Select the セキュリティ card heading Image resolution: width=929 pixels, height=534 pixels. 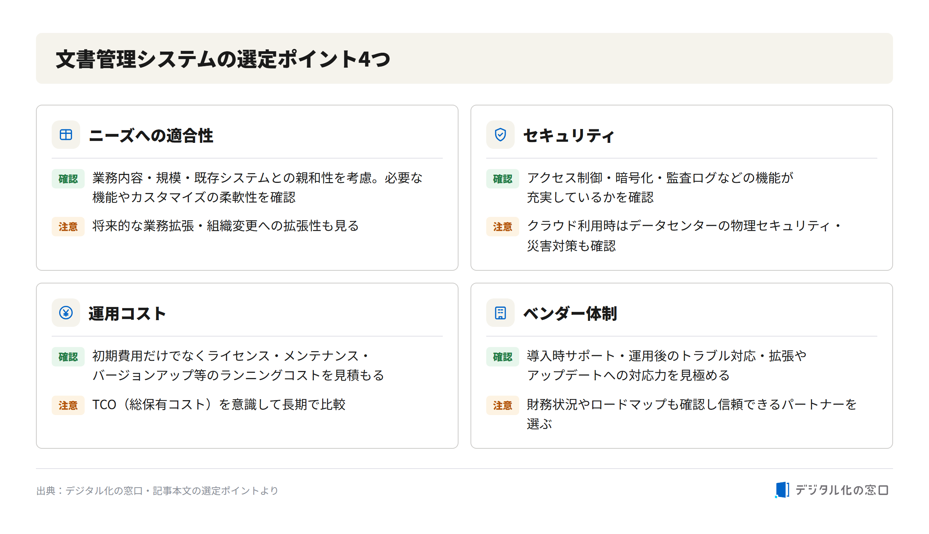(569, 135)
